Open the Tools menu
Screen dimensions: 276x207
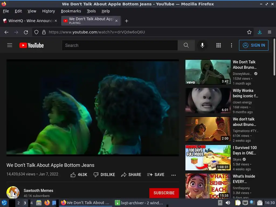point(91,11)
